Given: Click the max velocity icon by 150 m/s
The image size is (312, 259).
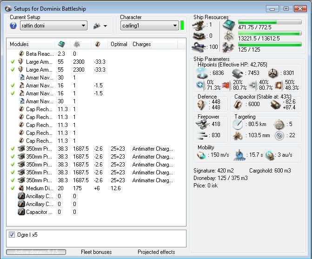Looking at the screenshot, I should tap(201, 155).
